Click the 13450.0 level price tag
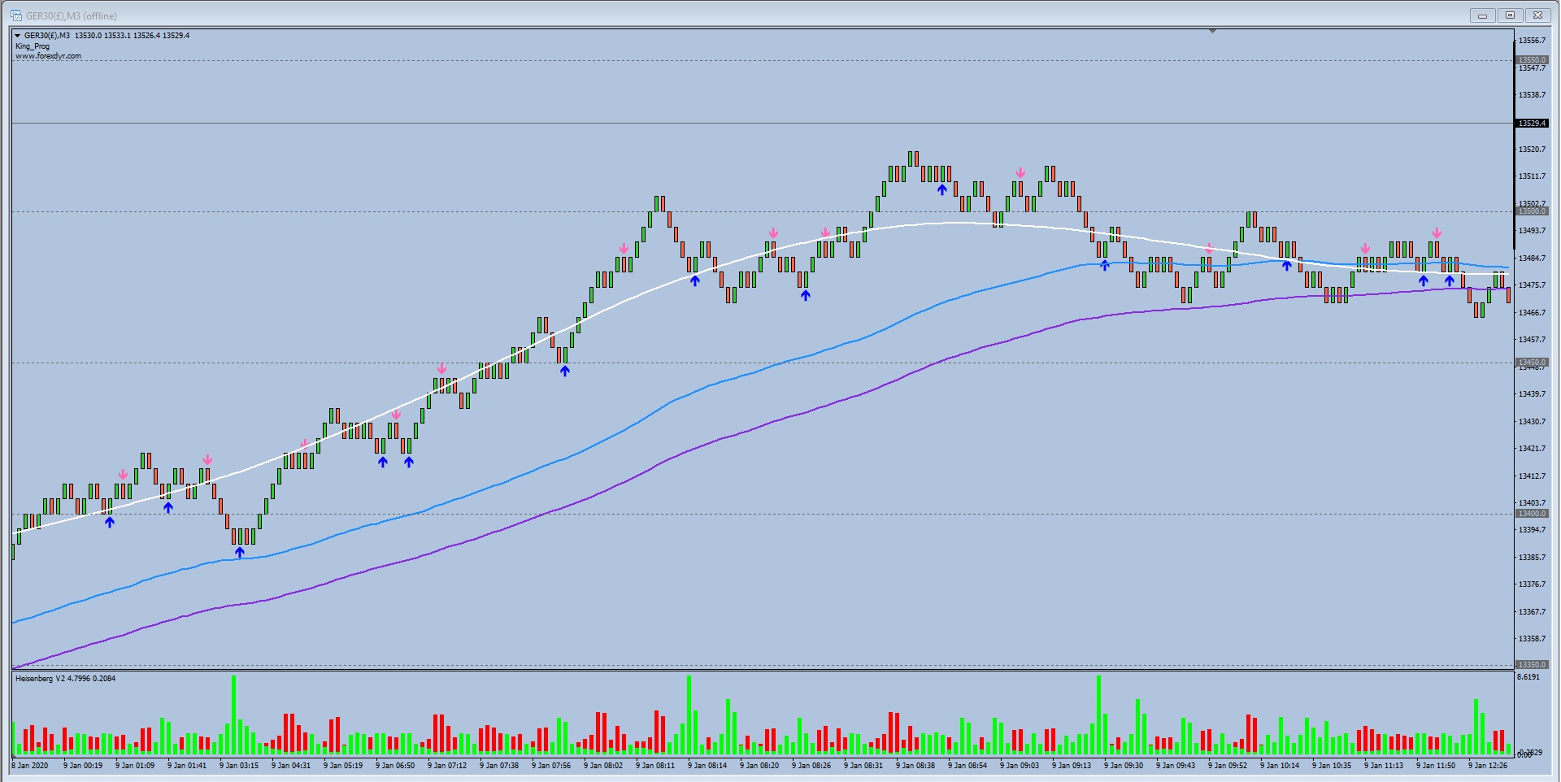Viewport: 1561px width, 782px height. click(1533, 363)
